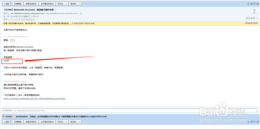Star this Nintendo Account email
Image resolution: width=260 pixels, height=129 pixels.
pyautogui.click(x=55, y=10)
